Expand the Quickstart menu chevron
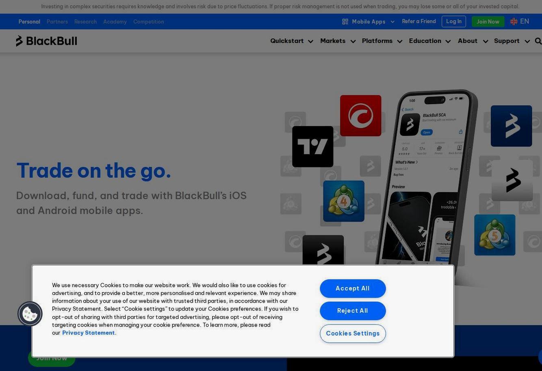 tap(310, 41)
